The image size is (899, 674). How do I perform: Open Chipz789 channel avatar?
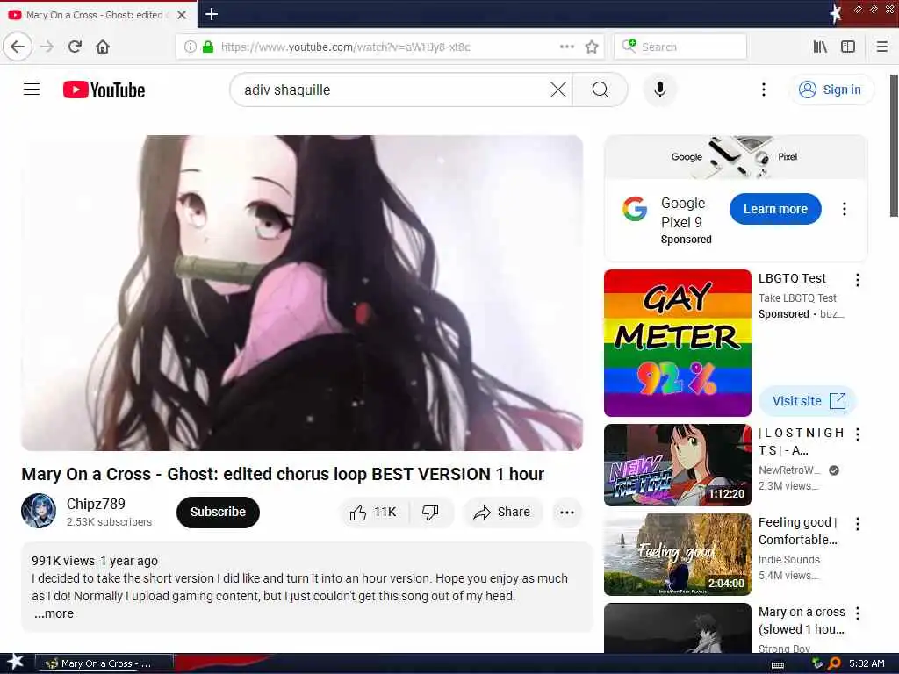[39, 511]
